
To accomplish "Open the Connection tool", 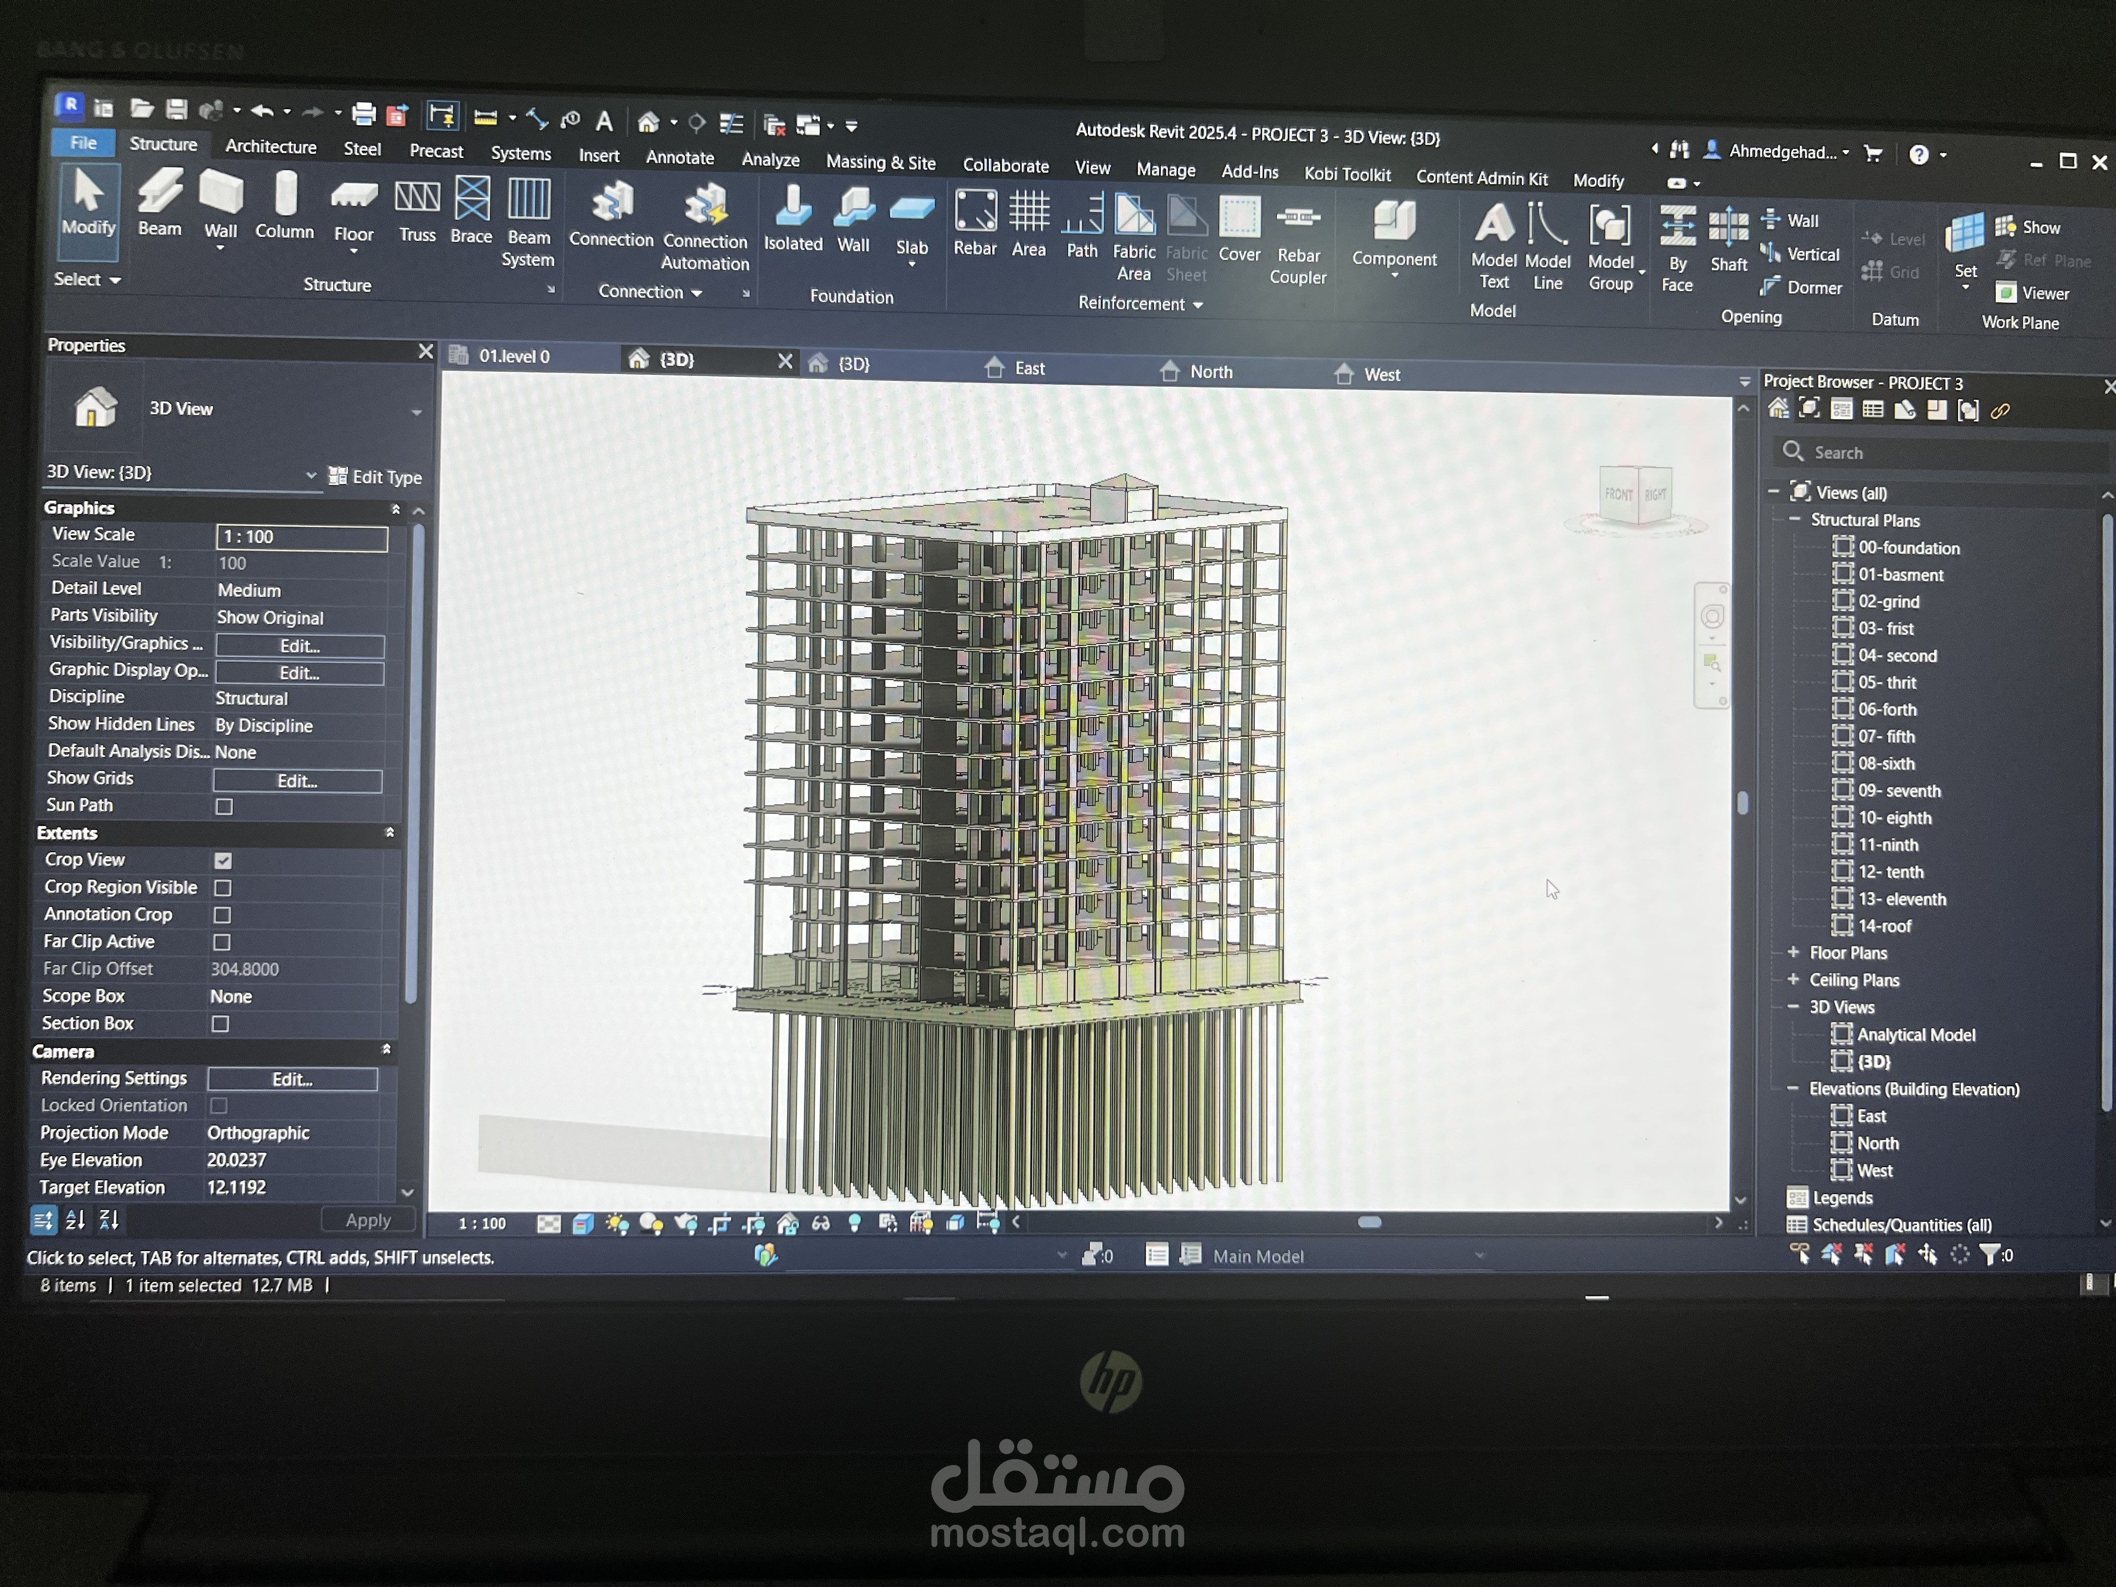I will 611,215.
